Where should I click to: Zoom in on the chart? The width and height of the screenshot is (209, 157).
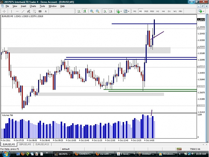tap(92, 11)
